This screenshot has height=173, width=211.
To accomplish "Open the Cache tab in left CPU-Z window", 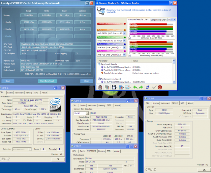I will 10,93.
